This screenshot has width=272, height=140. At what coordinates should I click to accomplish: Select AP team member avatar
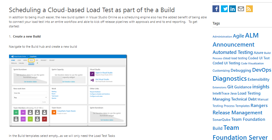[44, 119]
